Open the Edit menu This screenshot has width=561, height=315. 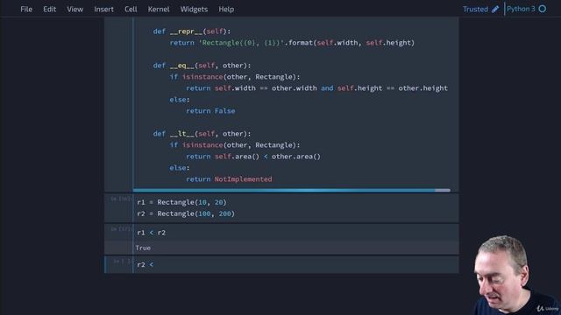(x=49, y=10)
